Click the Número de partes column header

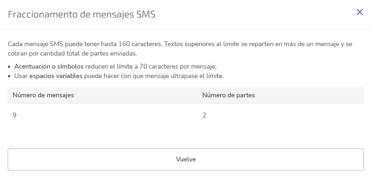[x=228, y=95]
